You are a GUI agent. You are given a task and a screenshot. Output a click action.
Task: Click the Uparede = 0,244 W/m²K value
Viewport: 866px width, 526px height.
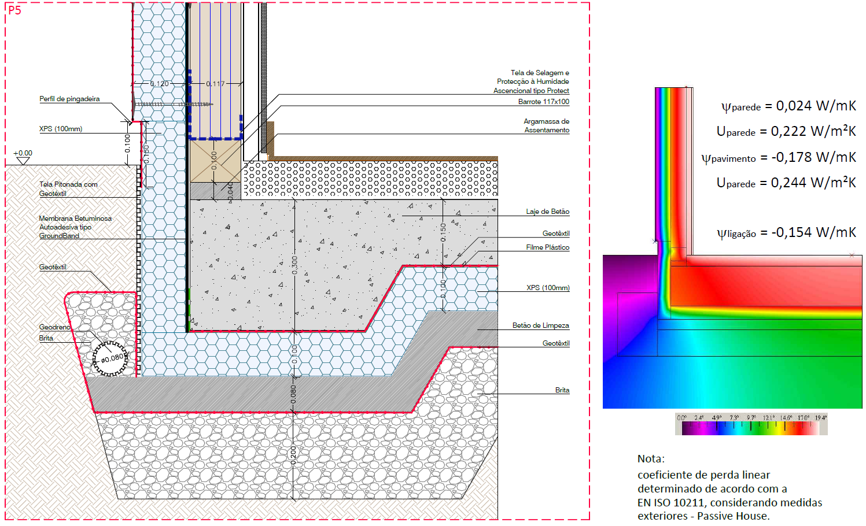(x=786, y=183)
